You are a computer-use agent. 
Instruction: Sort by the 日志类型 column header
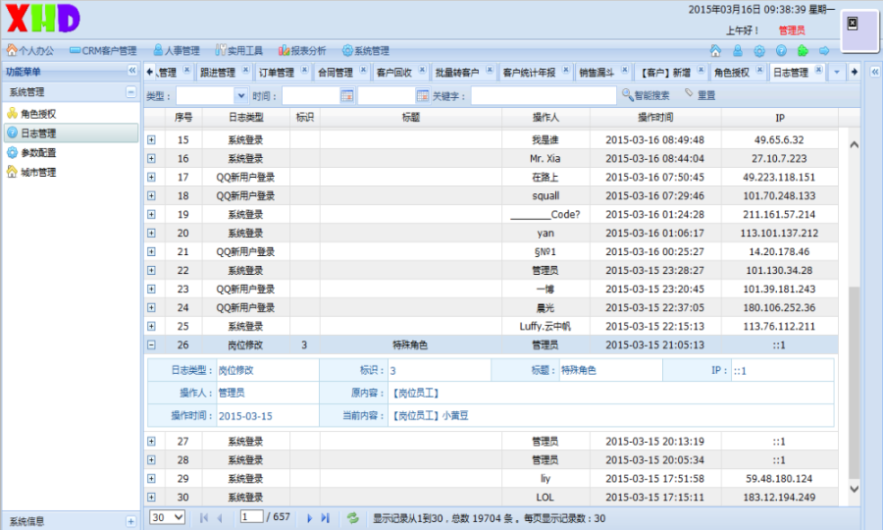[x=246, y=117]
